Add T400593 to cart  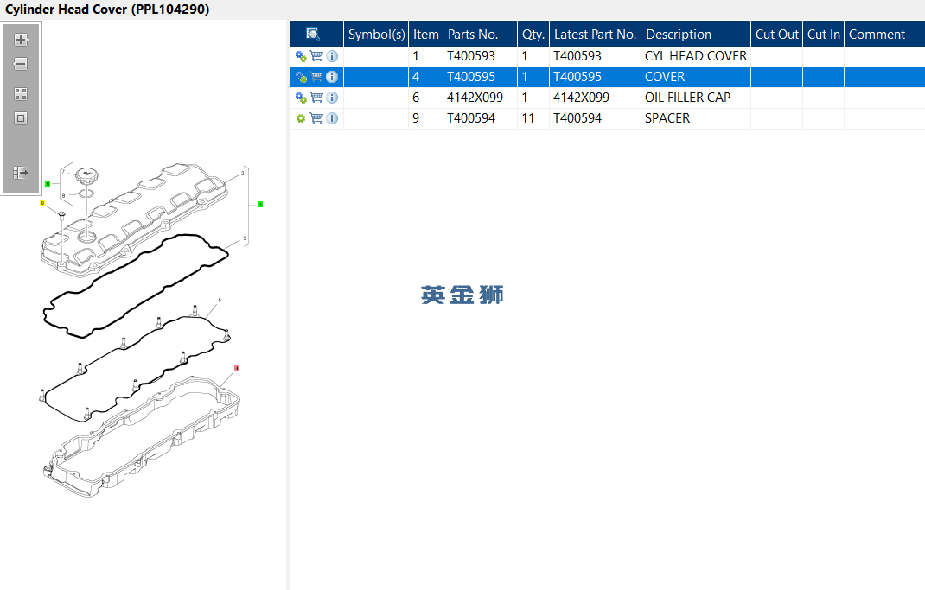click(x=316, y=56)
